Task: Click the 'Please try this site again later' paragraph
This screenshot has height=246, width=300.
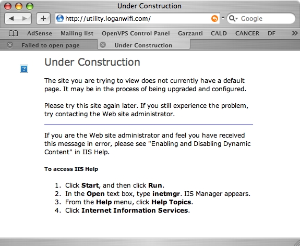Action: coord(147,110)
